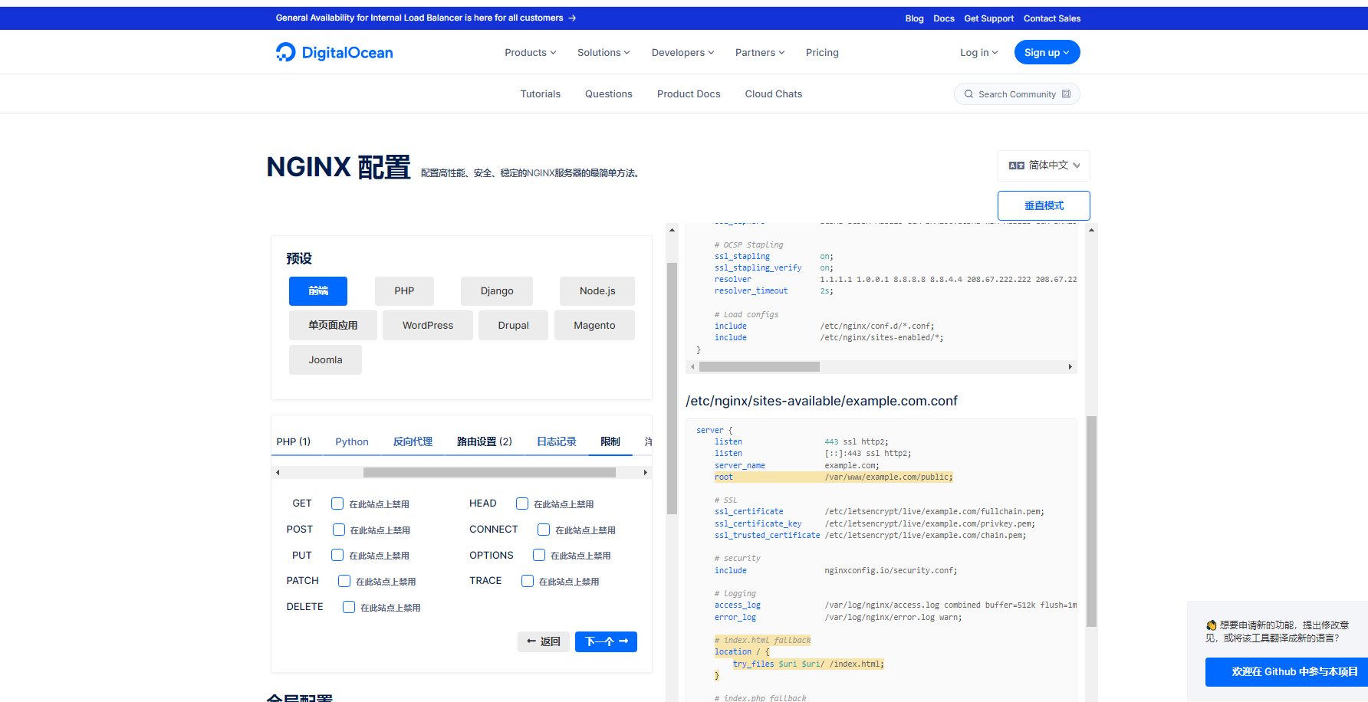This screenshot has height=702, width=1368.
Task: Toggle PUT method disable checkbox
Action: tap(337, 555)
